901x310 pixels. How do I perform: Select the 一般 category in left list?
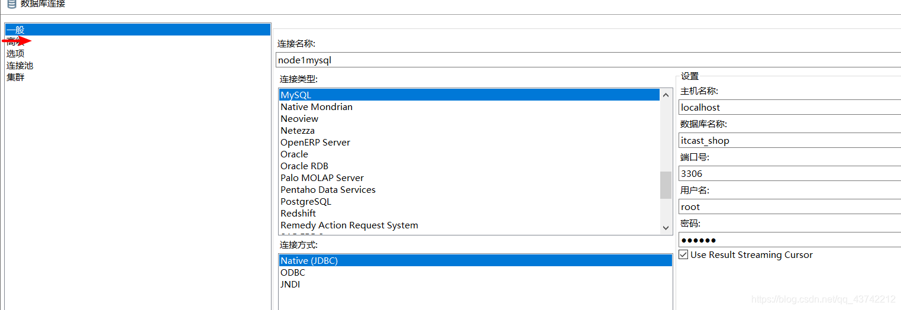click(x=138, y=30)
